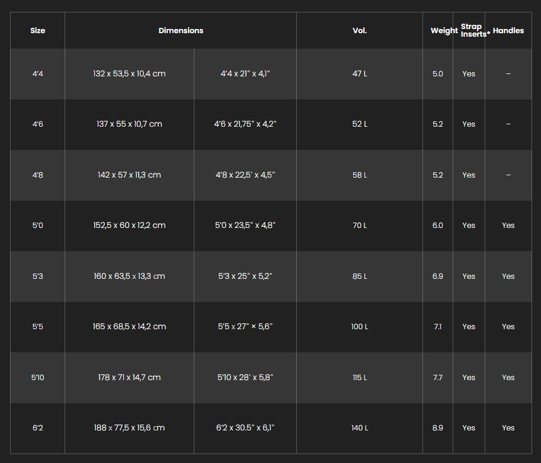Viewport: 541px width, 463px height.
Task: Click the 70 L volume cell
Action: [x=360, y=226]
